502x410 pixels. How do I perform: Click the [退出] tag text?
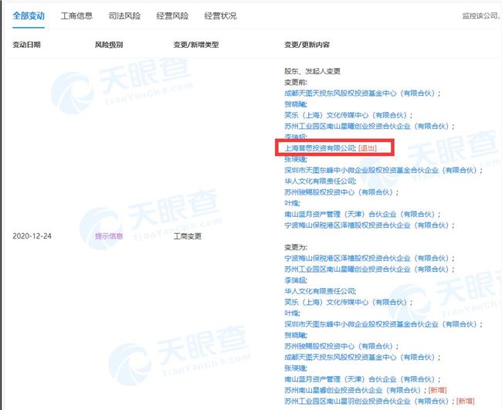tap(368, 148)
